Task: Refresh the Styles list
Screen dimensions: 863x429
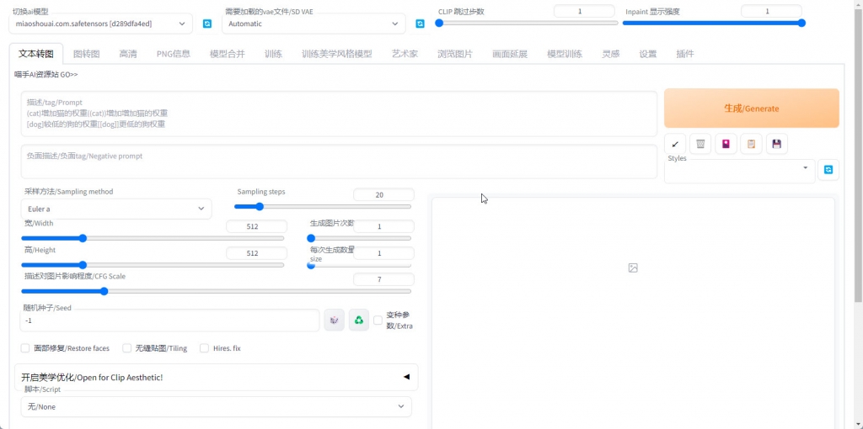Action: coord(828,170)
